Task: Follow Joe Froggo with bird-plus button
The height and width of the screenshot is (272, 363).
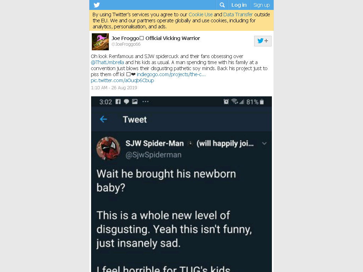Action: [x=263, y=41]
